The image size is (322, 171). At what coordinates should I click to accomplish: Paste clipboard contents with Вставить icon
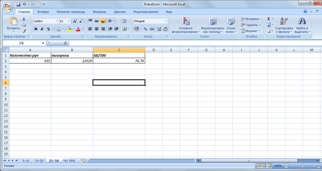coord(13,21)
